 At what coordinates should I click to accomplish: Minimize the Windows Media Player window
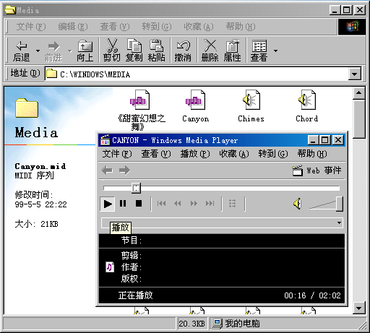tap(313, 140)
